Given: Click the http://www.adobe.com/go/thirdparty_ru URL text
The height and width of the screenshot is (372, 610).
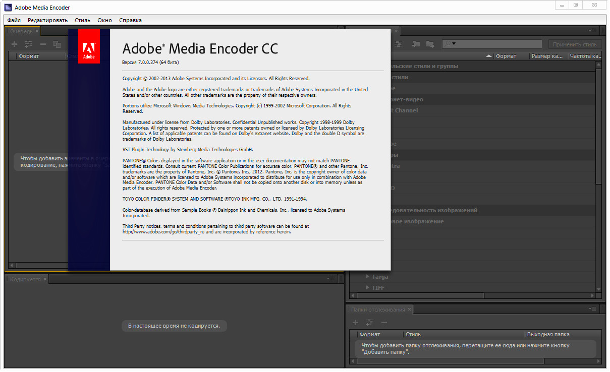Looking at the screenshot, I should pyautogui.click(x=162, y=232).
